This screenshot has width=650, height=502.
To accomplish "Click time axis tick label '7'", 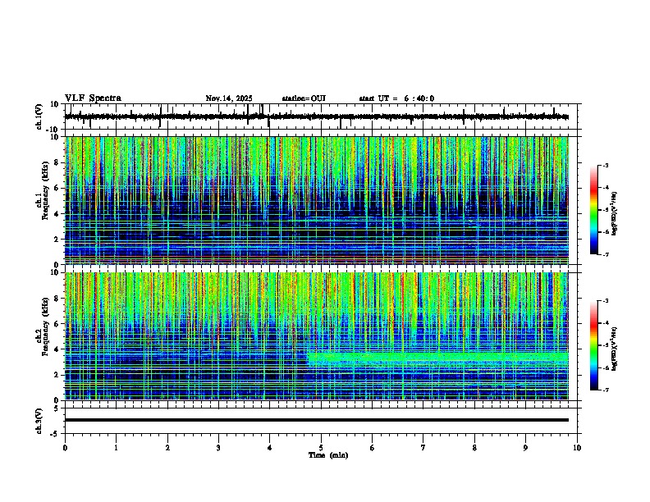I will coord(423,448).
